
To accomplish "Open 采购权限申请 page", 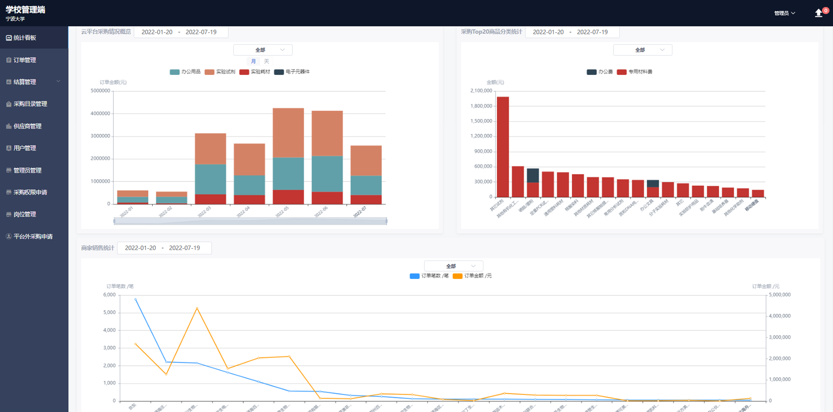I will coord(30,192).
